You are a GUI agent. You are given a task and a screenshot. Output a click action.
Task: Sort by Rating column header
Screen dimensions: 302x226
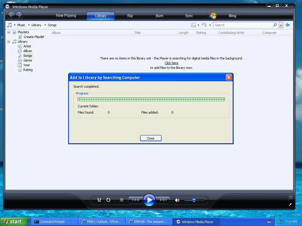pyautogui.click(x=206, y=33)
